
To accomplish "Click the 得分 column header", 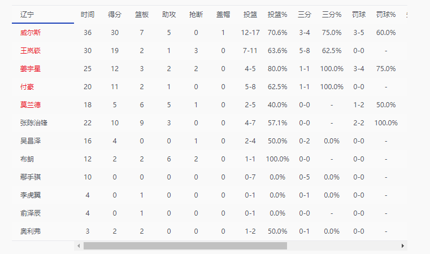I will point(115,15).
